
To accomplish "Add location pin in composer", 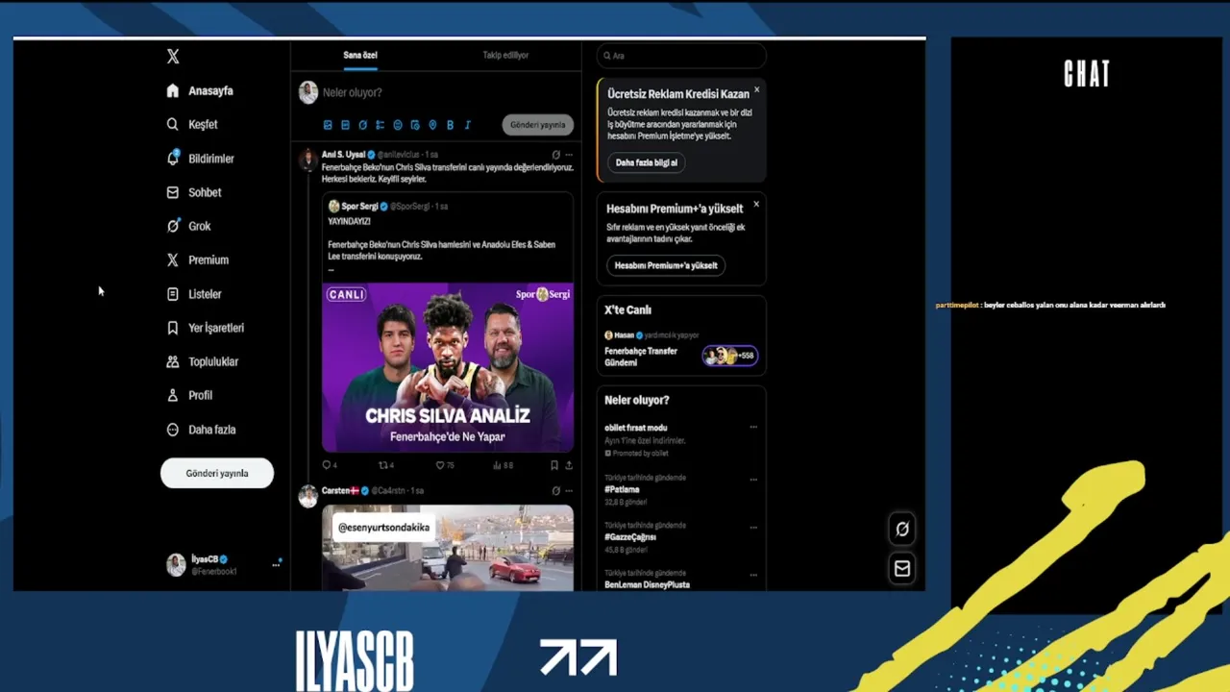I will [x=432, y=125].
